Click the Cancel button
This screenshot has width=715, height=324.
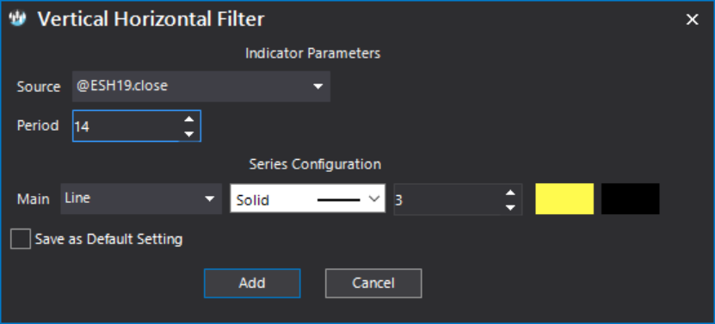click(373, 283)
